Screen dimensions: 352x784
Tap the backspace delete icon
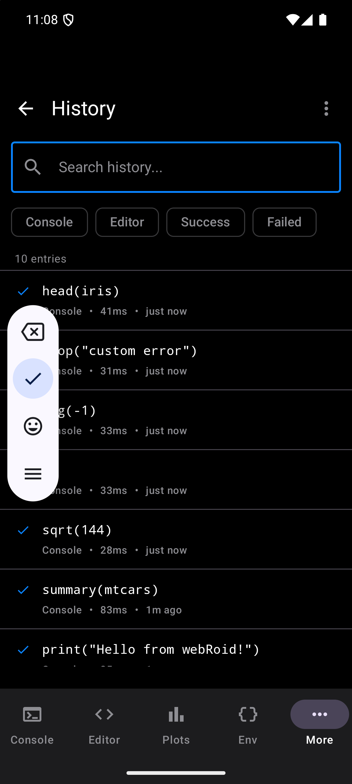pyautogui.click(x=33, y=332)
